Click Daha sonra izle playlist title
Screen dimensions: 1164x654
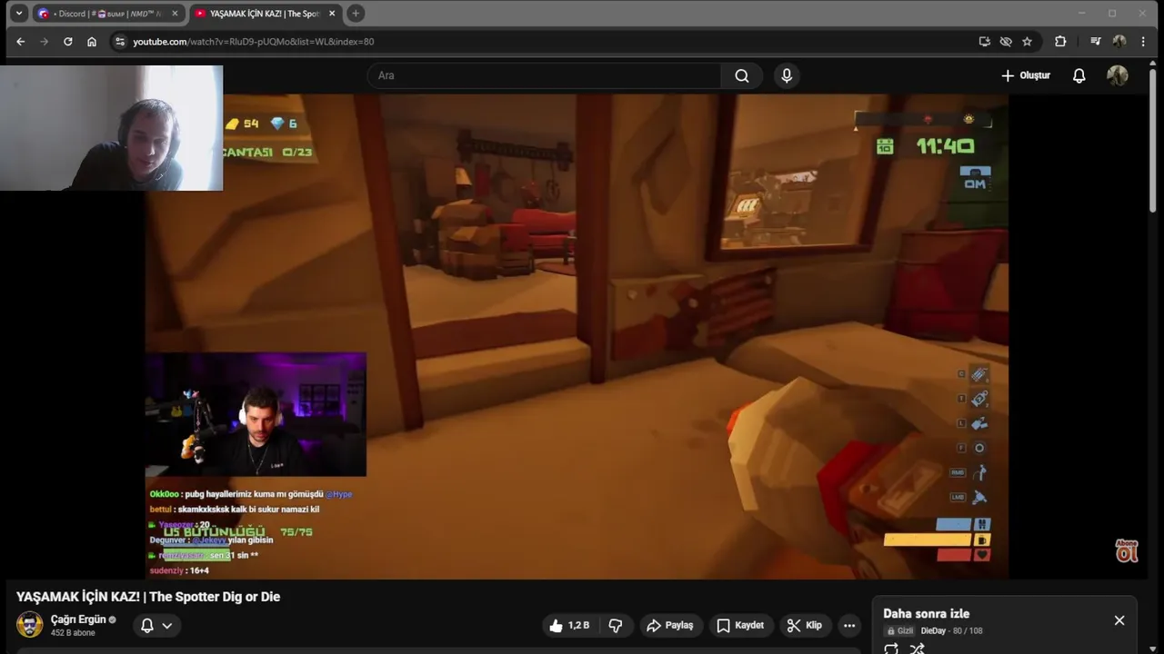[x=926, y=613]
